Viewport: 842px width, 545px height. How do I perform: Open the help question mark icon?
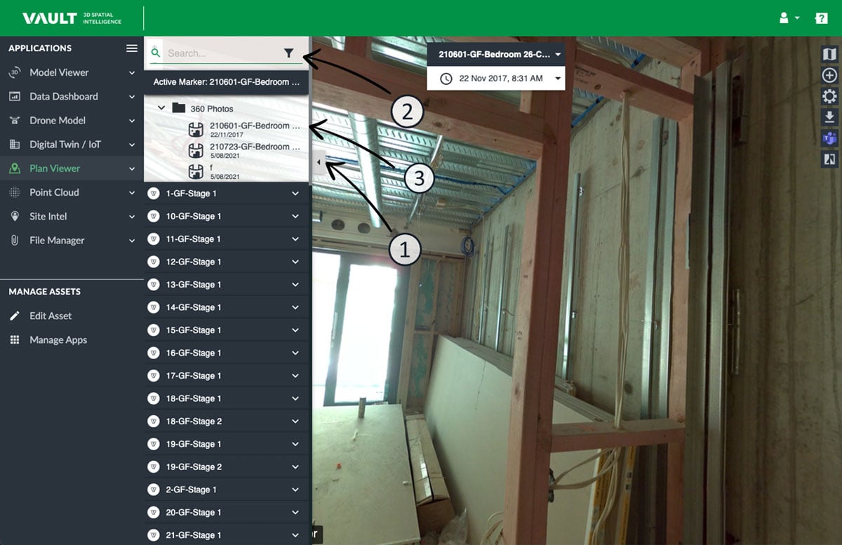[x=821, y=18]
